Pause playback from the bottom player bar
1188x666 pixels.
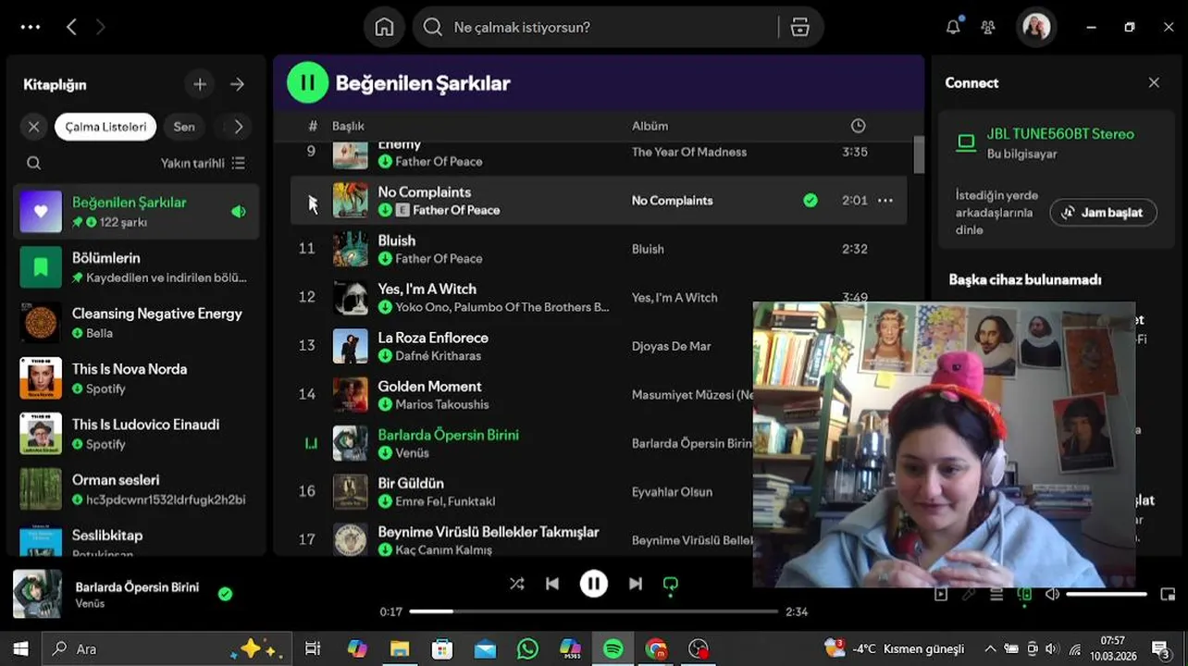point(594,584)
